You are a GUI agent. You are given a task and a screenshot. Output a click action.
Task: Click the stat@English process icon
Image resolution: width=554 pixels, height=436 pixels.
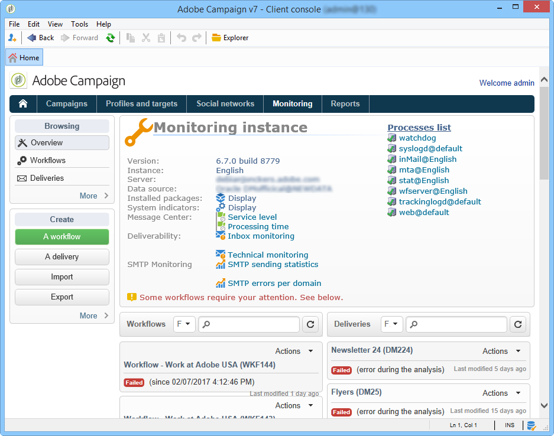pyautogui.click(x=392, y=180)
